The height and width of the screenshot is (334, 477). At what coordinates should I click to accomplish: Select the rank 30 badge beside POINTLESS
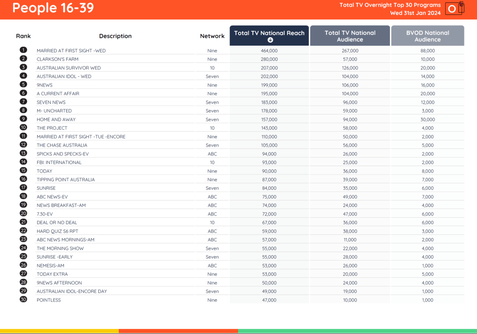point(23,300)
